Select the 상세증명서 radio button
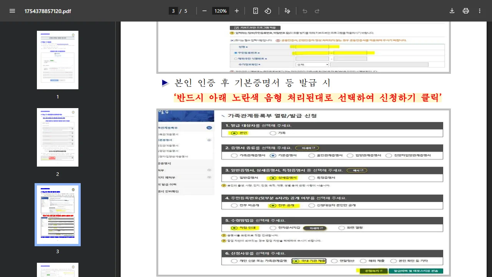Viewport: 492px width, 277px height. tap(273, 178)
